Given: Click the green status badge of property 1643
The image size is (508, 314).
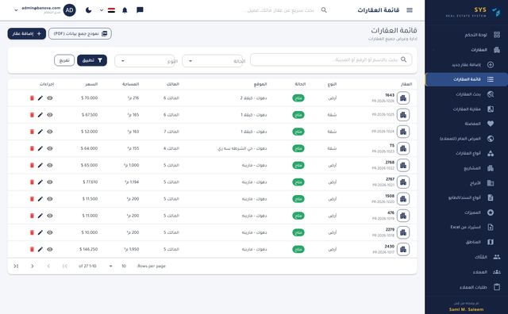Looking at the screenshot, I should click(298, 98).
